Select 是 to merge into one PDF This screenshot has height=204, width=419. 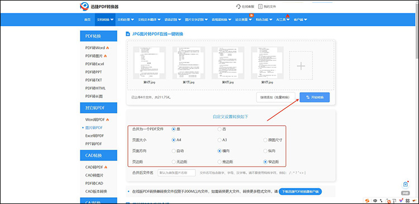174,129
